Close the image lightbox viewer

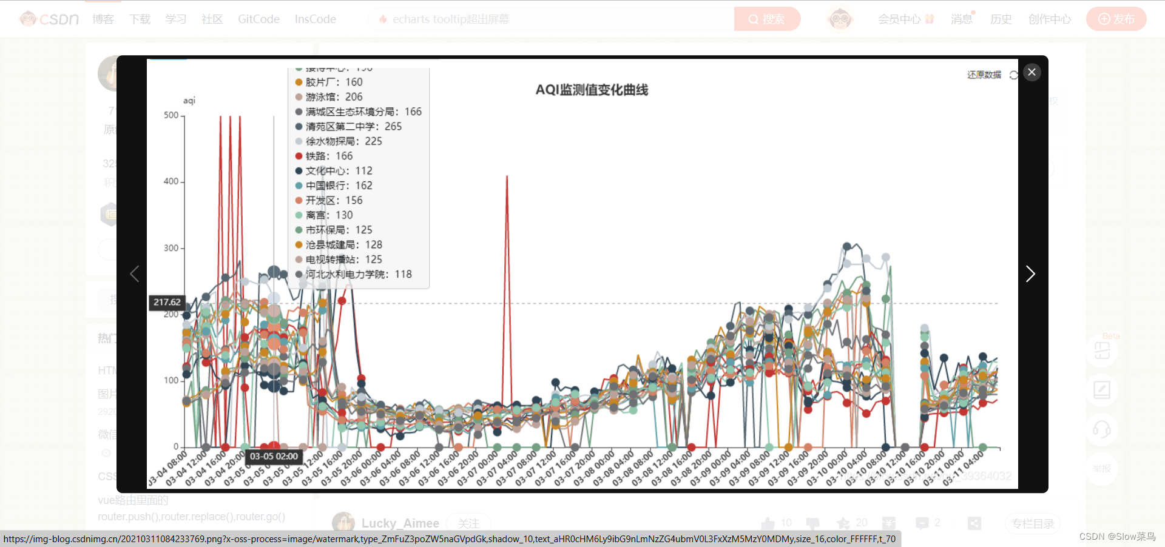1032,72
